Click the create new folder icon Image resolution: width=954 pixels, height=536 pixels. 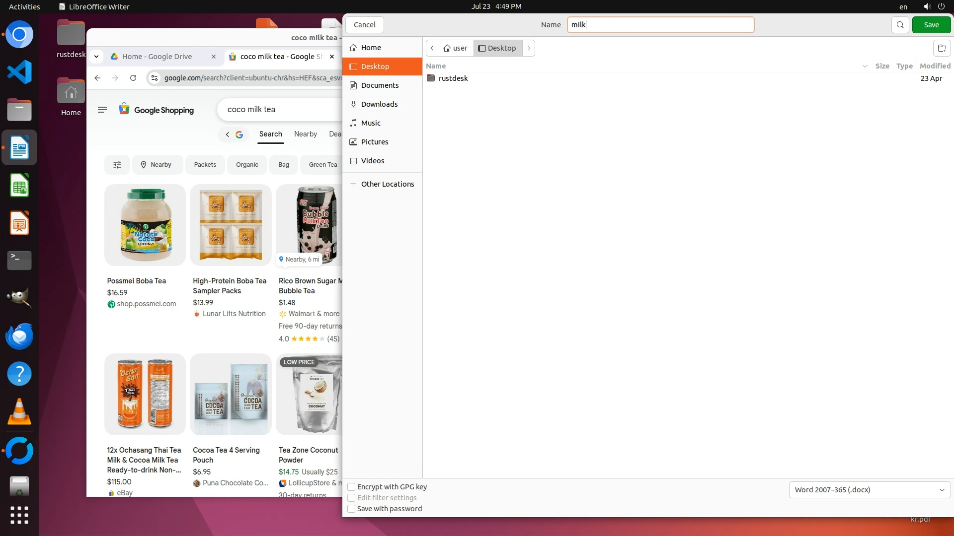coord(942,48)
